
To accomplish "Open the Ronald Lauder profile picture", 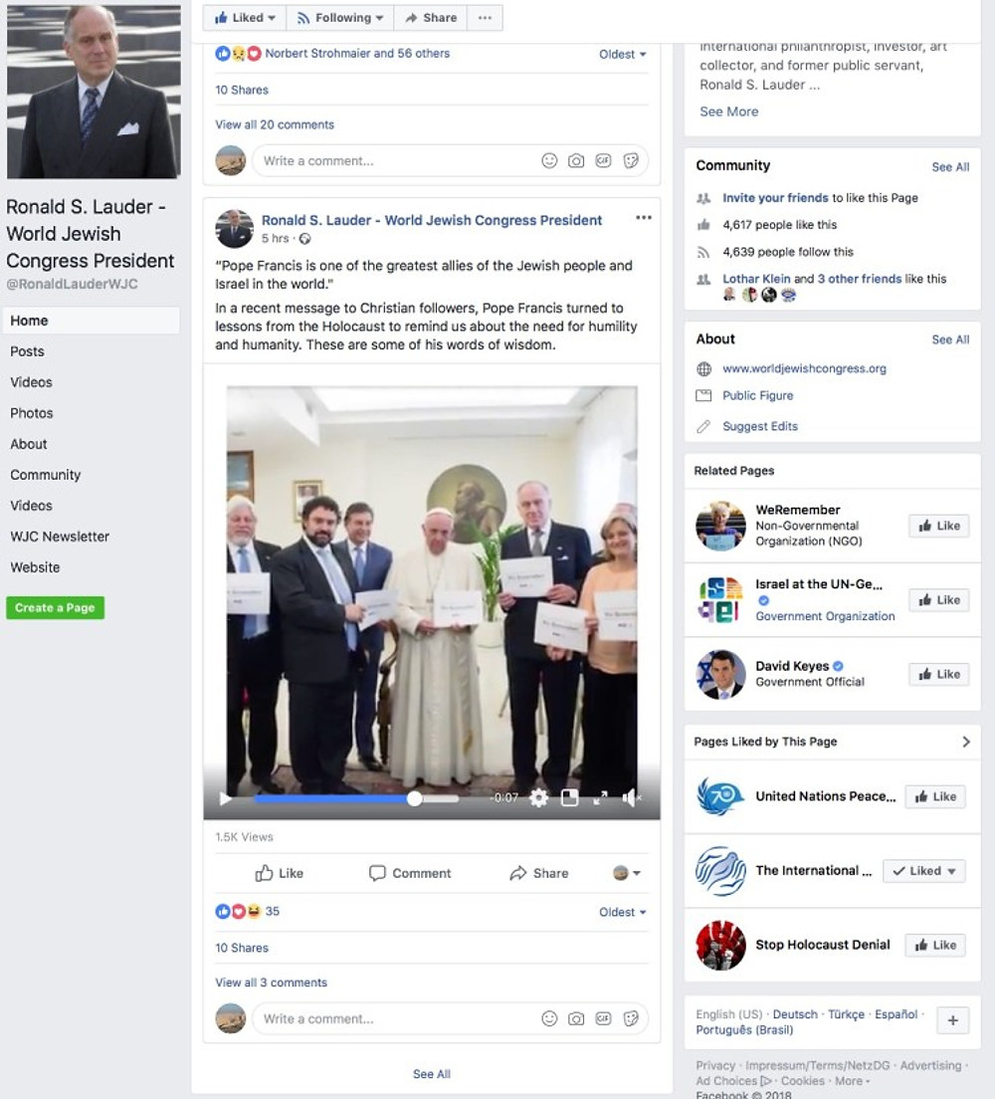I will [x=94, y=90].
